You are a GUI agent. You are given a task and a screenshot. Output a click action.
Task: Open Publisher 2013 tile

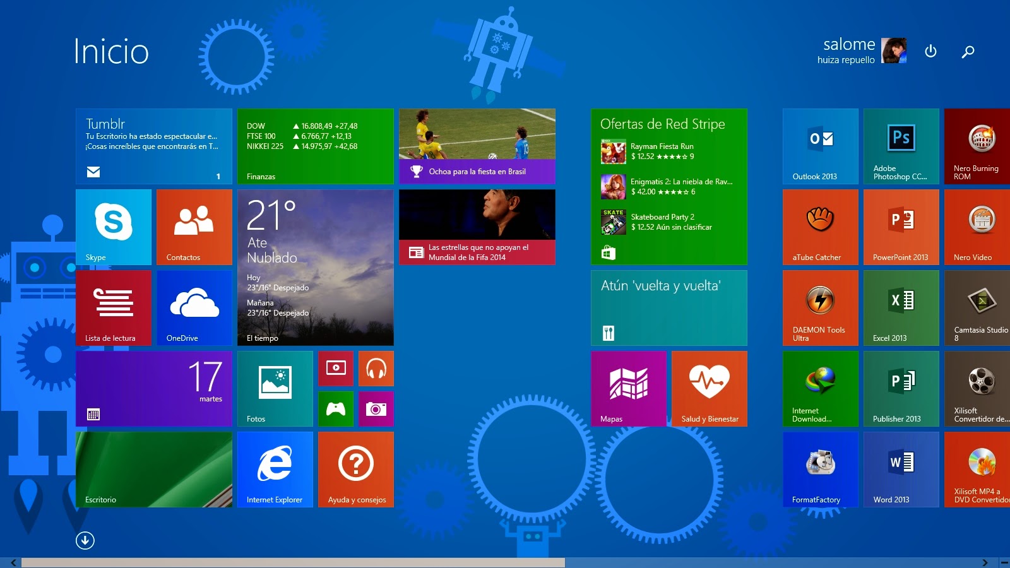click(x=901, y=389)
